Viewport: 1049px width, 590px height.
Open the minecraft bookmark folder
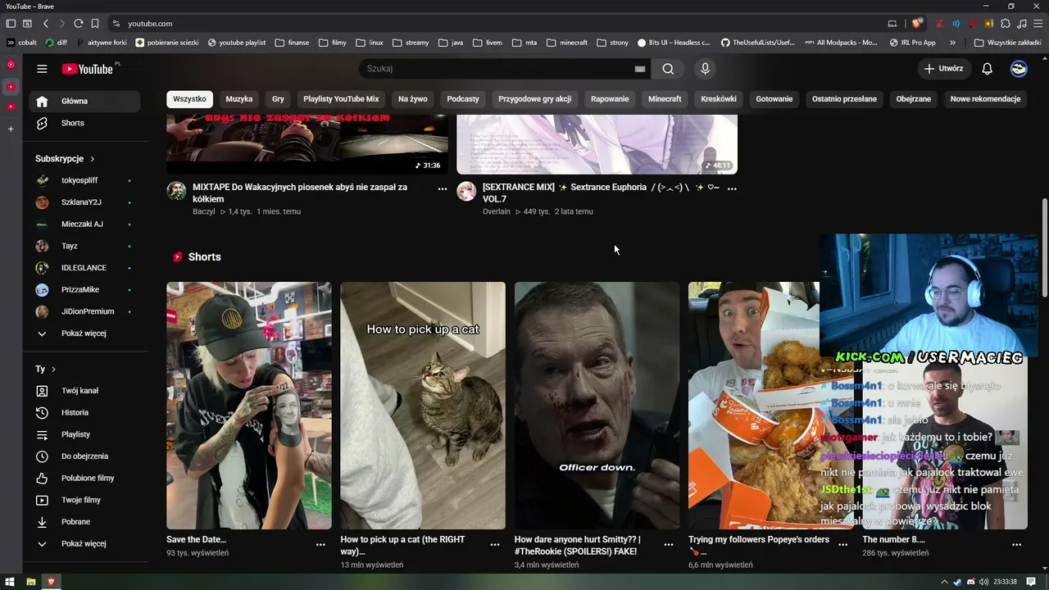click(x=567, y=43)
